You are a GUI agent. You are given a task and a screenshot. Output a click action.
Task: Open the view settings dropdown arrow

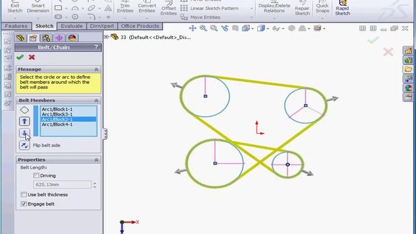[324, 29]
